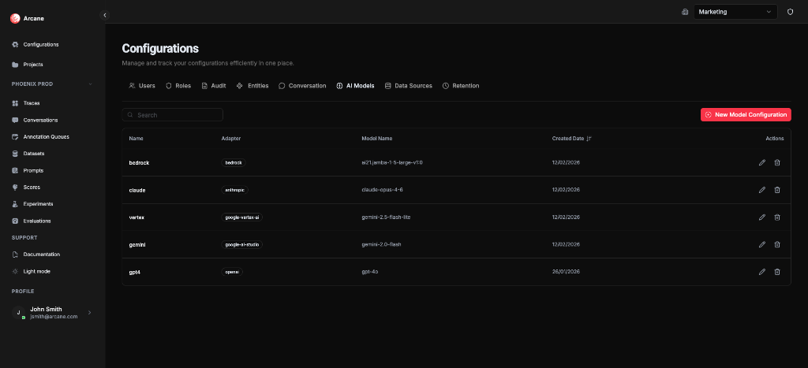Edit the bedrock model configuration
This screenshot has height=368, width=808.
click(x=761, y=162)
